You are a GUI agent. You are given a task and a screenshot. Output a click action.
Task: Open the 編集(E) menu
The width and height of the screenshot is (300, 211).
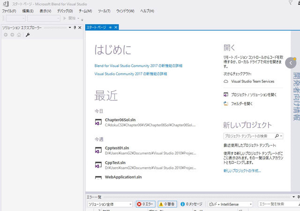coord(28,11)
